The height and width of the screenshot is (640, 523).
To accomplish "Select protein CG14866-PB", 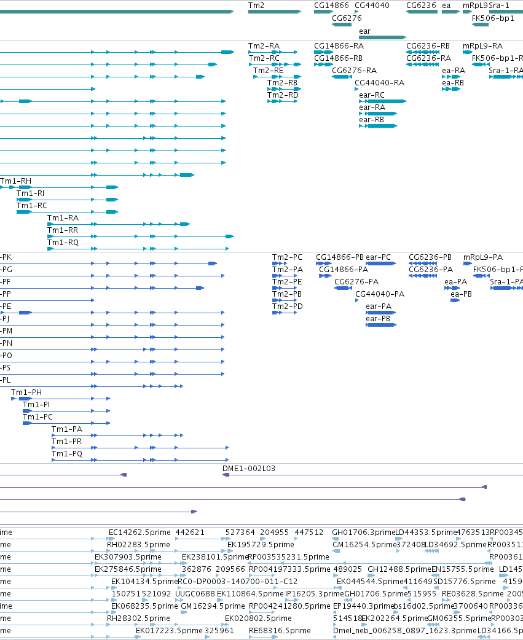I will tap(340, 257).
